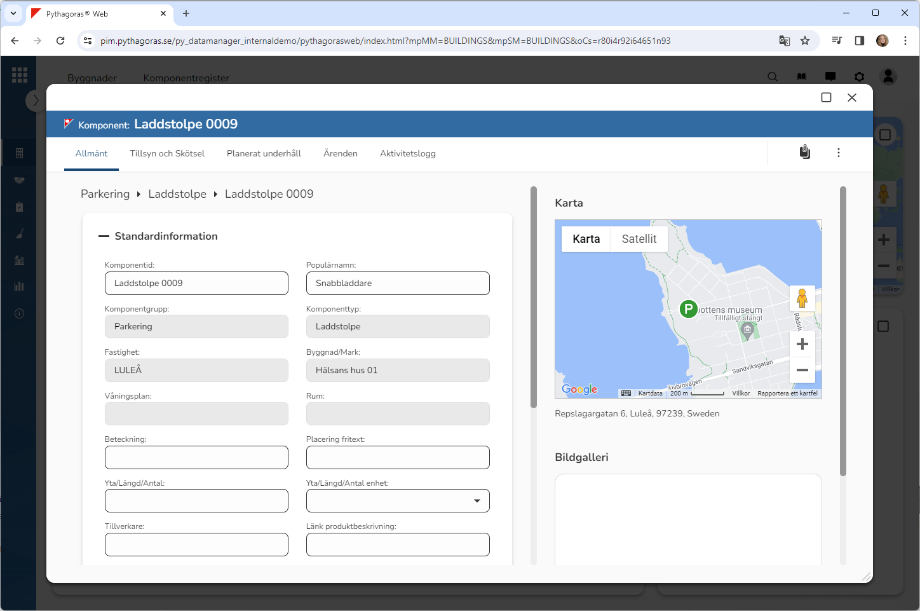Screen dimensions: 920x611
Task: Click Rapportera ett kartfel link
Action: tap(787, 394)
